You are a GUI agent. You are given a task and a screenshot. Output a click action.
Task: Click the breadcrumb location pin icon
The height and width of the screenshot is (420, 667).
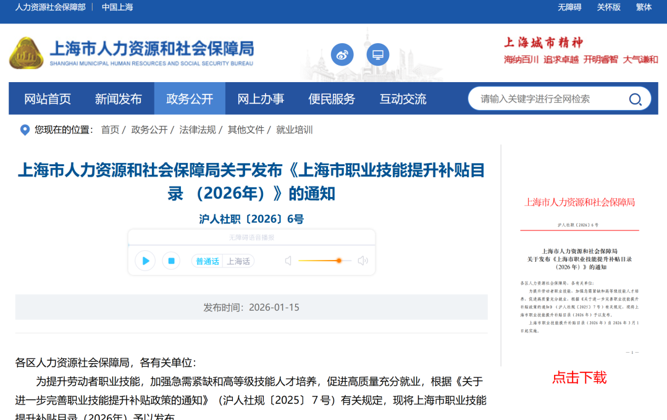pyautogui.click(x=23, y=130)
